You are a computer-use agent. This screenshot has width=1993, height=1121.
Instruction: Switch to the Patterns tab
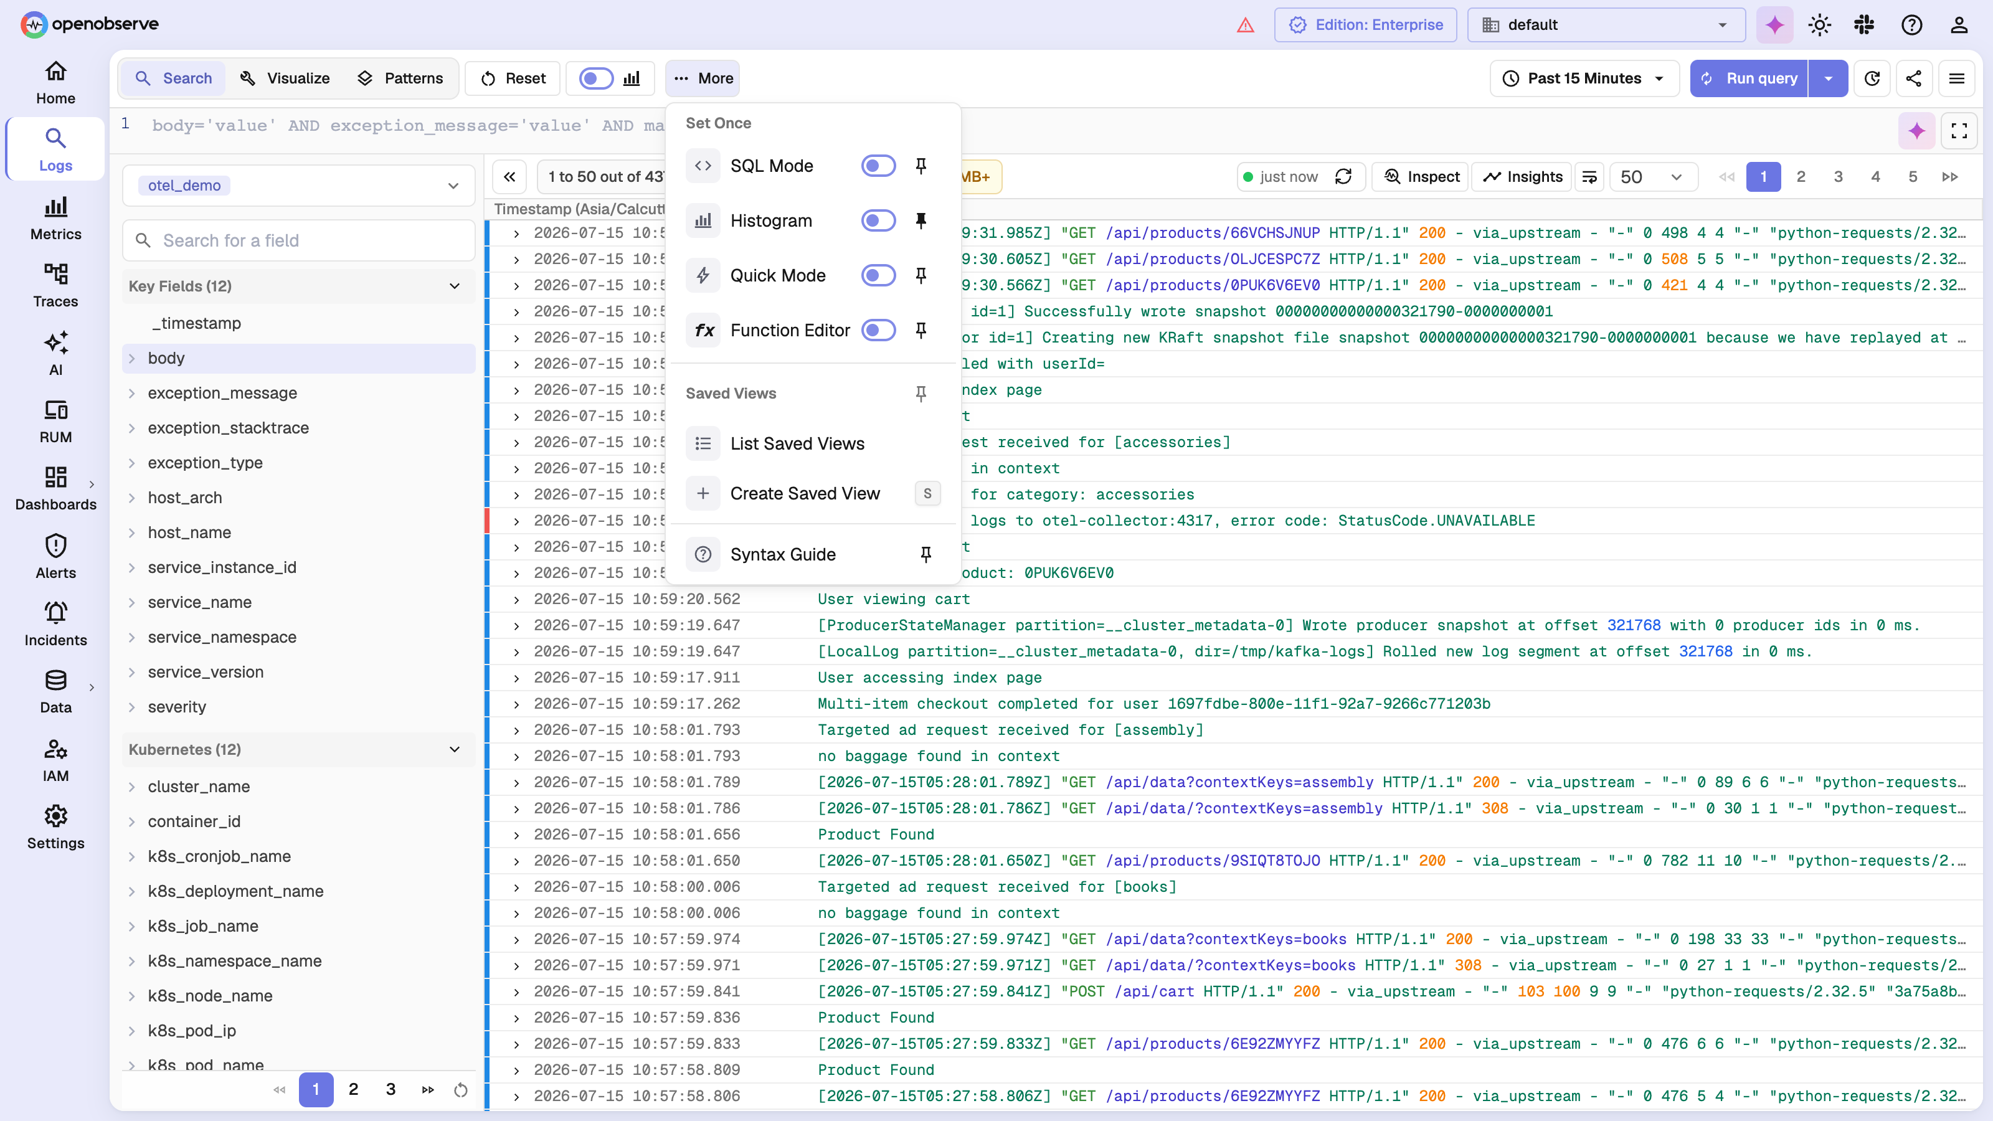tap(399, 78)
